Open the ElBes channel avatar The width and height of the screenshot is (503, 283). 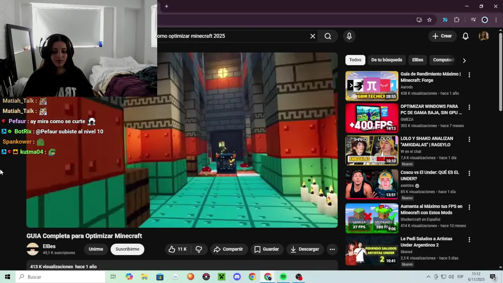33,249
